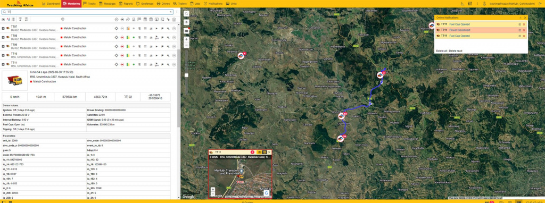Switch to the Tracks tab

pyautogui.click(x=89, y=4)
